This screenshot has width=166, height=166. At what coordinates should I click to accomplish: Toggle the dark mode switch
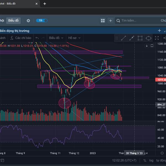pyautogui.click(x=42, y=20)
